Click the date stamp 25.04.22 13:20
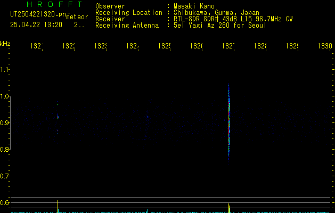335x213 pixels. pos(36,25)
